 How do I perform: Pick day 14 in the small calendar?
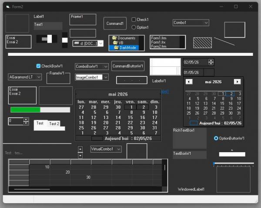coord(214,103)
